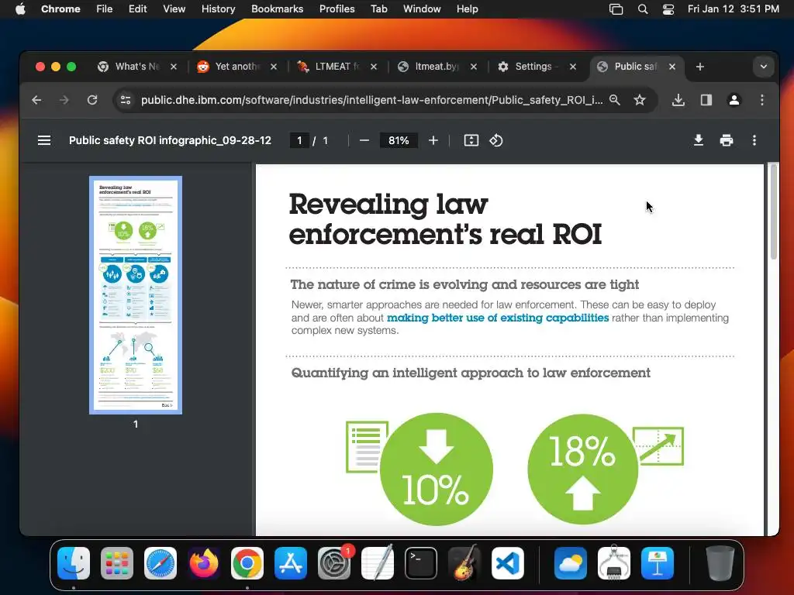Screen dimensions: 794x595
Task: Close the Public safety tab
Action: (x=672, y=67)
